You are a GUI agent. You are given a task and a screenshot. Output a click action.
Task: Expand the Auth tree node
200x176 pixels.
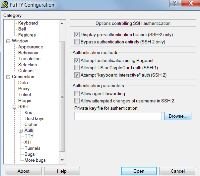(21, 131)
